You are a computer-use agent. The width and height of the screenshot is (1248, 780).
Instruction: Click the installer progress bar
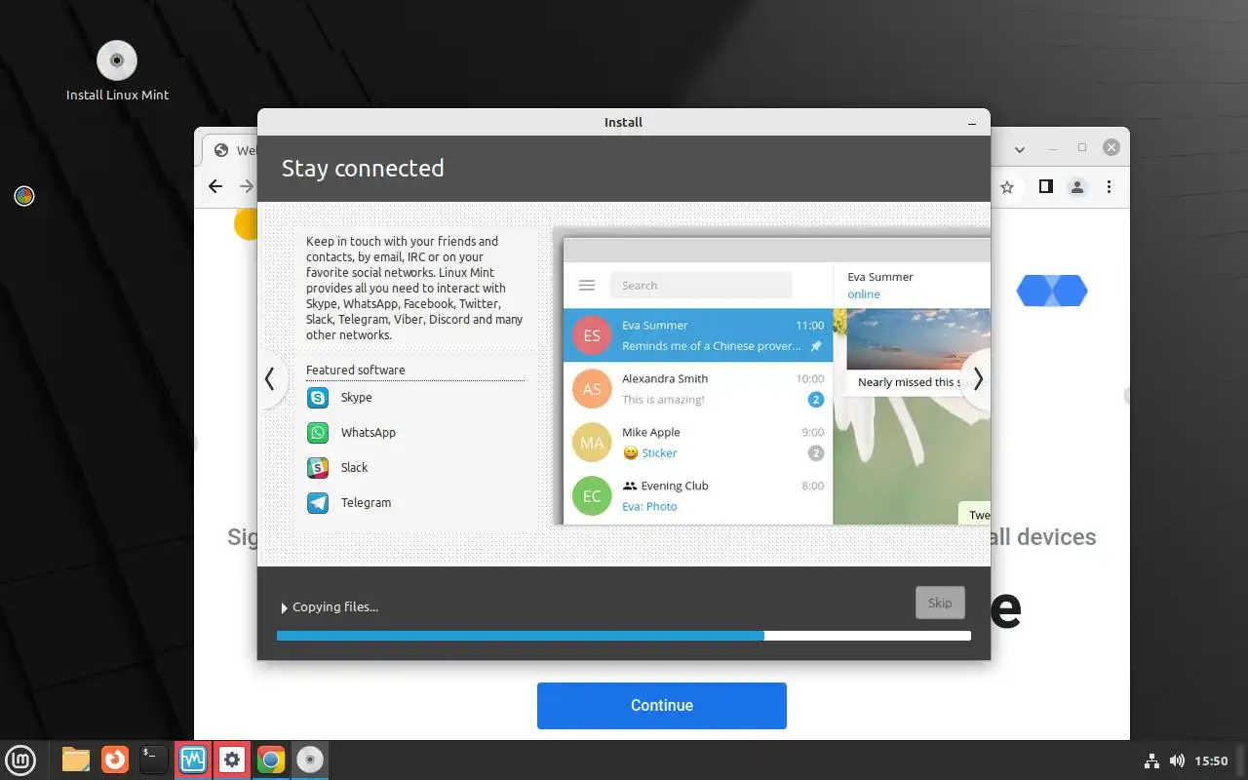click(624, 636)
